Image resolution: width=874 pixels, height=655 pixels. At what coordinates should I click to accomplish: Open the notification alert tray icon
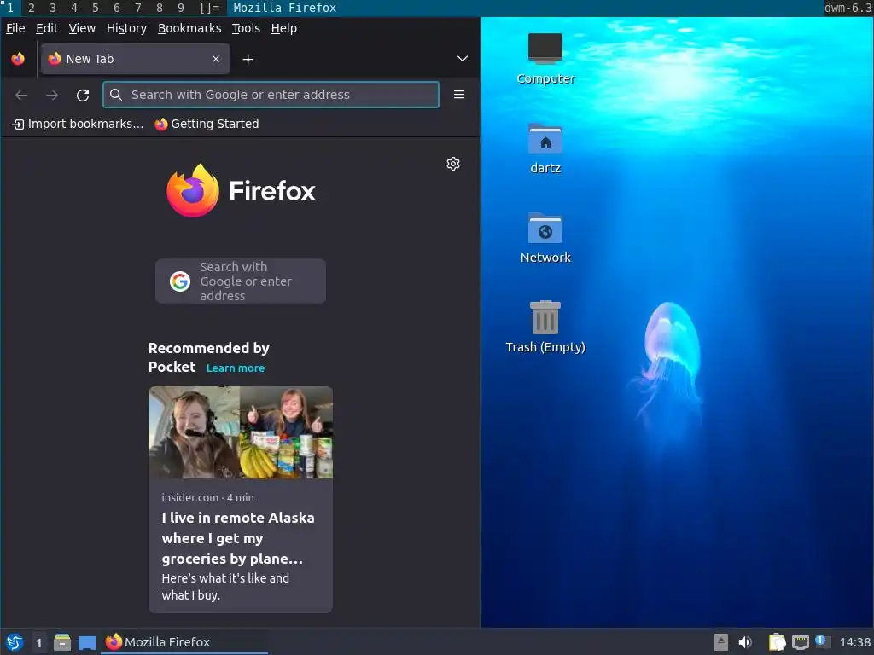click(x=823, y=641)
